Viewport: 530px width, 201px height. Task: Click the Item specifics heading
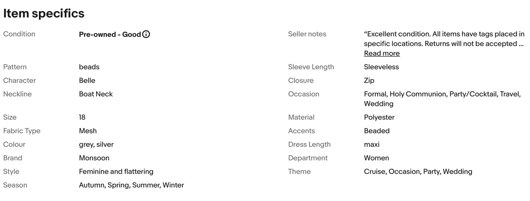pos(44,14)
